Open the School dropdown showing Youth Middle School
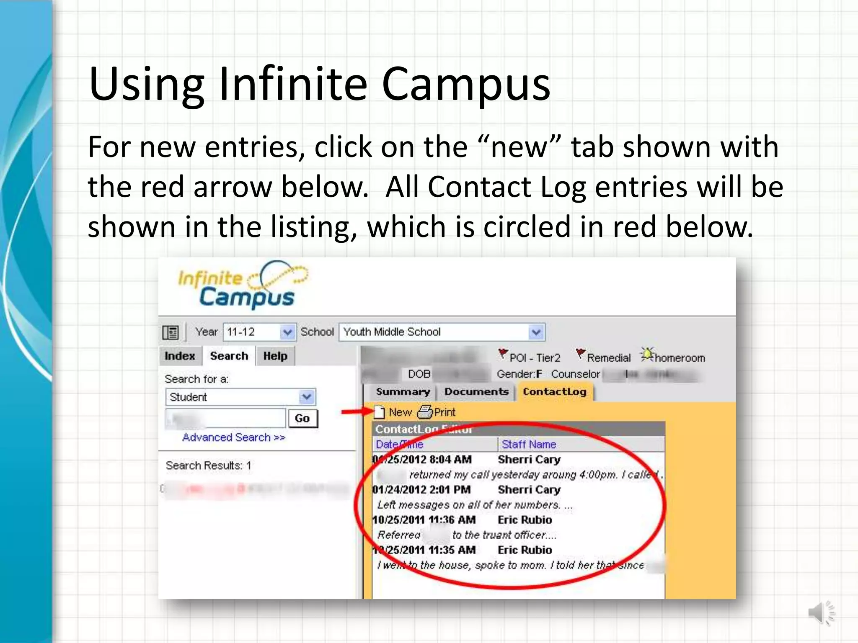Screen dimensions: 858x643 pyautogui.click(x=442, y=332)
